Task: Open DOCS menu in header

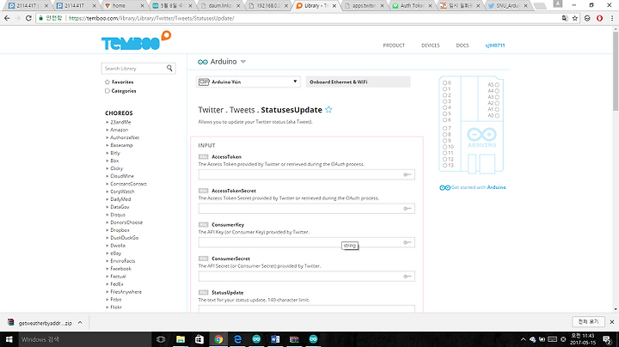Action: (463, 46)
